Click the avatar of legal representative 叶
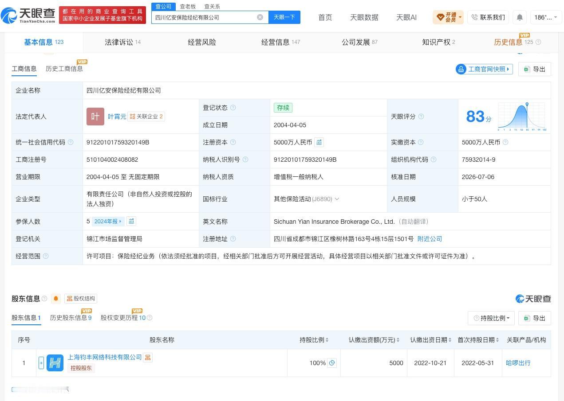This screenshot has width=564, height=401. (95, 117)
